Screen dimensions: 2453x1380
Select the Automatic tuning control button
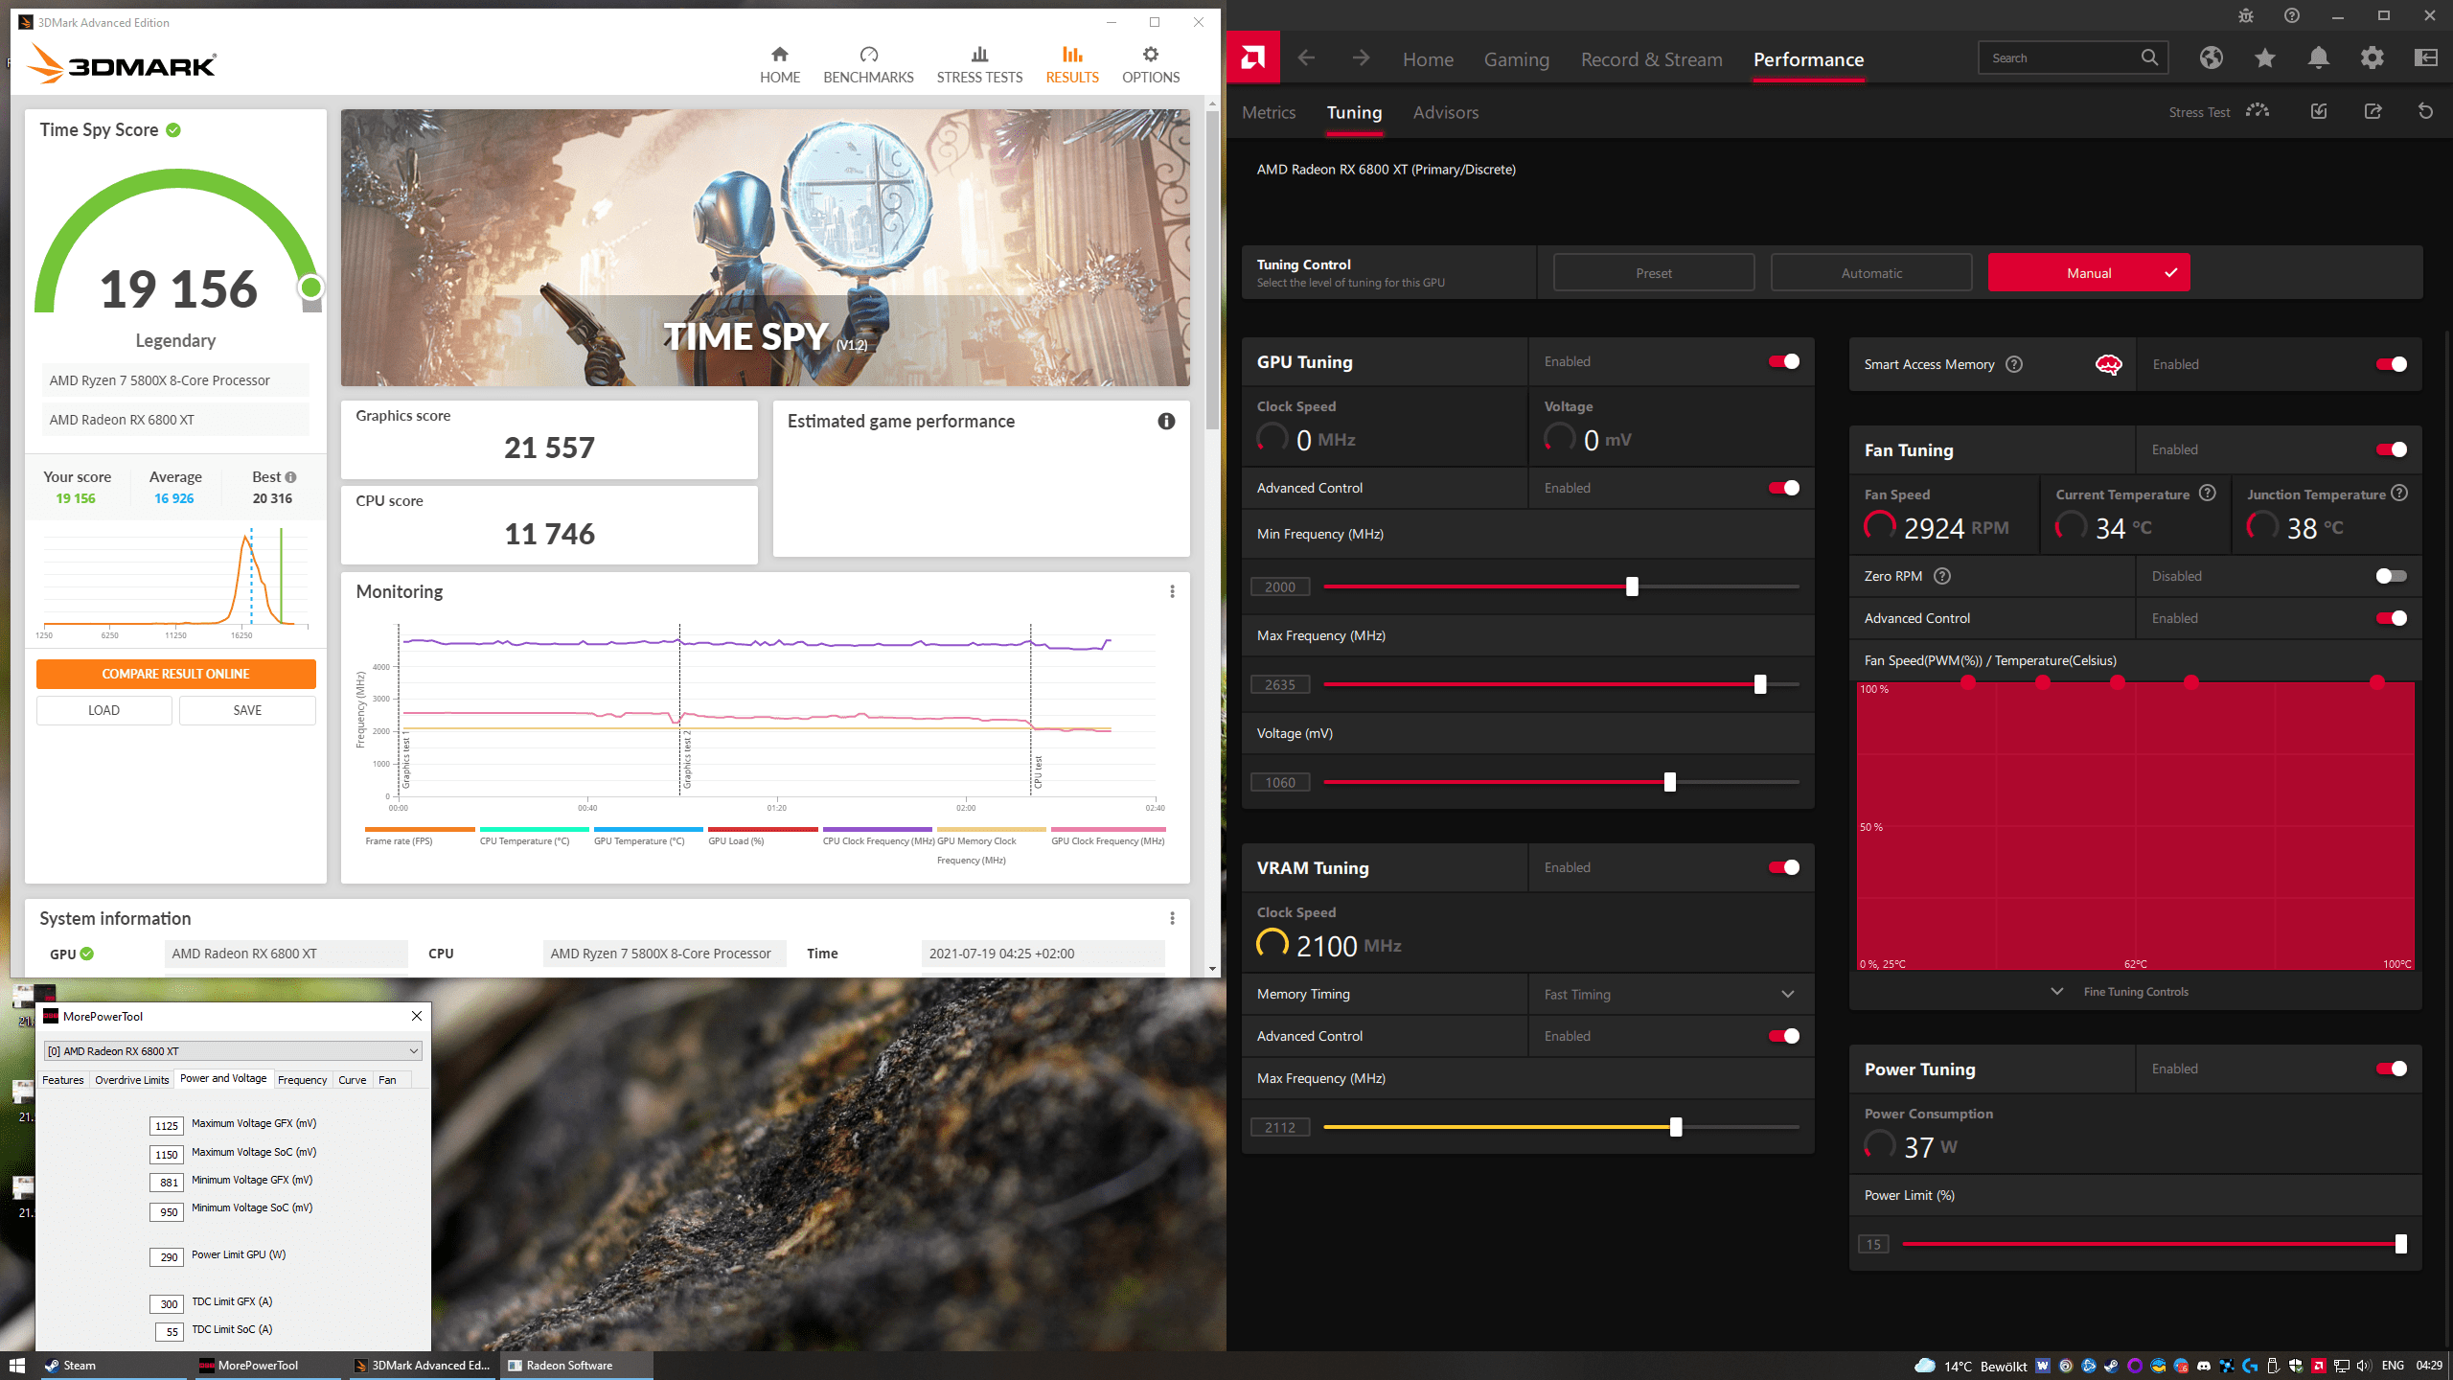click(x=1870, y=273)
